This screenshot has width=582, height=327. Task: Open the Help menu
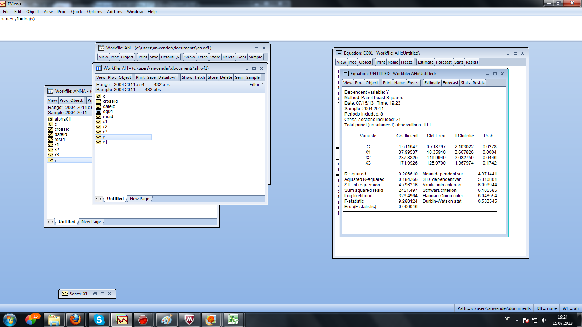(152, 12)
